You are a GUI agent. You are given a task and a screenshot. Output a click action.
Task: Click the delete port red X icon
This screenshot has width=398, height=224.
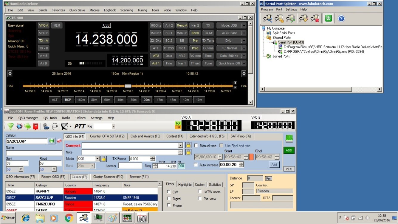315,18
